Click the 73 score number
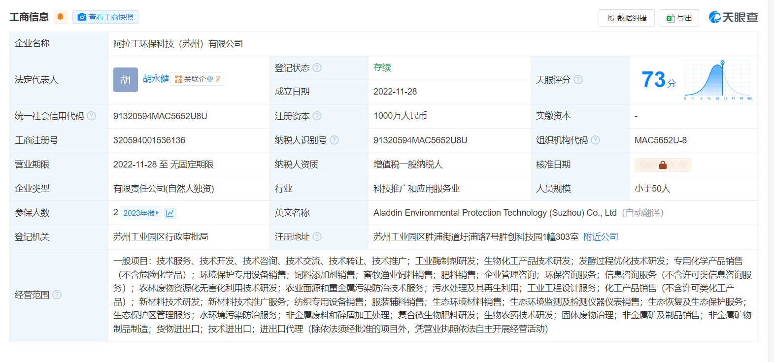Screen dimensions: 774x362 point(653,79)
